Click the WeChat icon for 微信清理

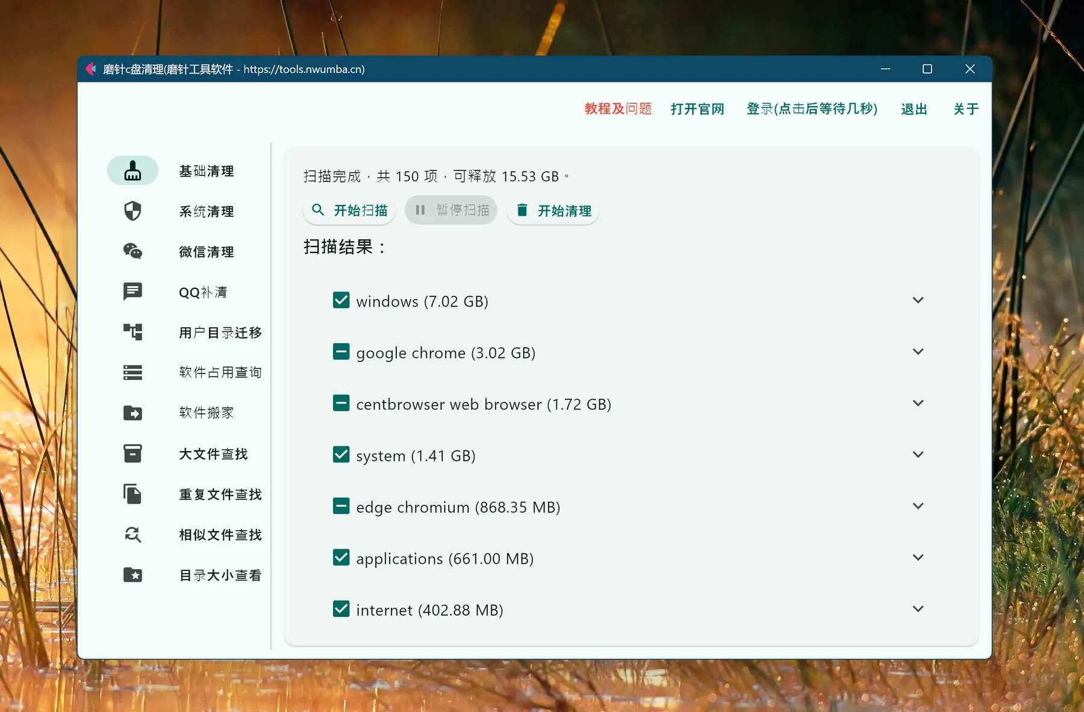click(132, 251)
